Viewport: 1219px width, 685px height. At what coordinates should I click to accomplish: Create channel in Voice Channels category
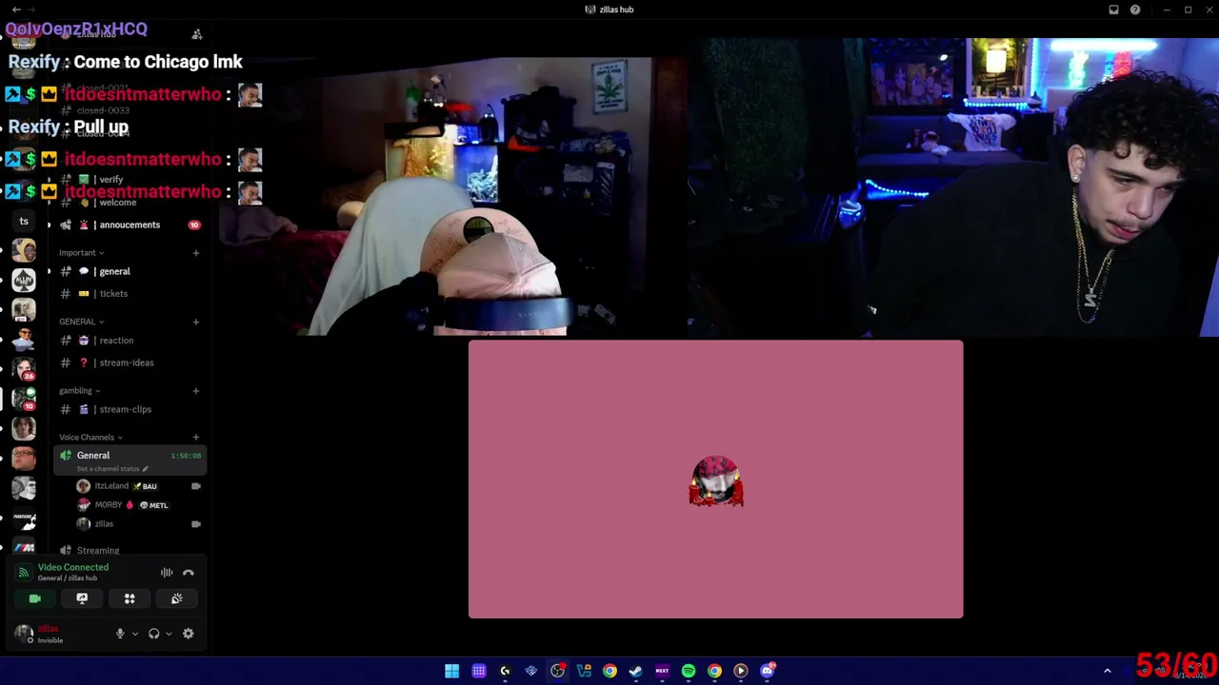(196, 437)
